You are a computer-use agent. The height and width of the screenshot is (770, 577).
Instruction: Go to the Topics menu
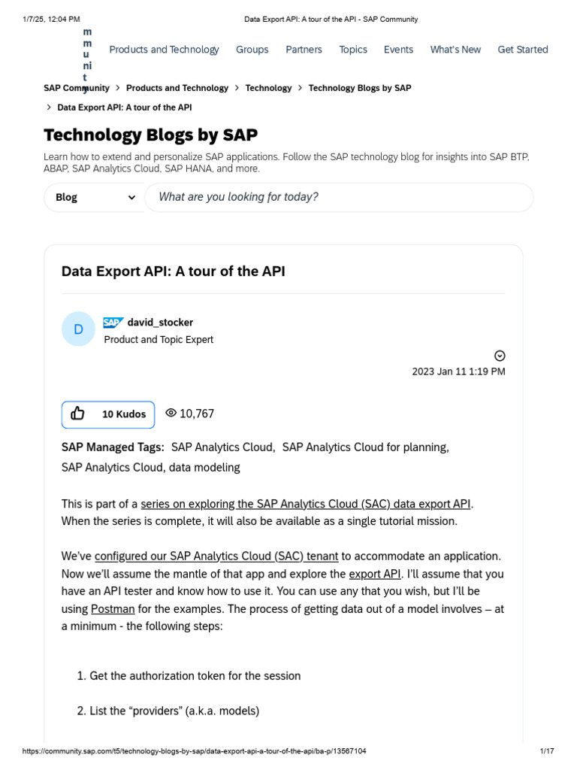pos(352,50)
